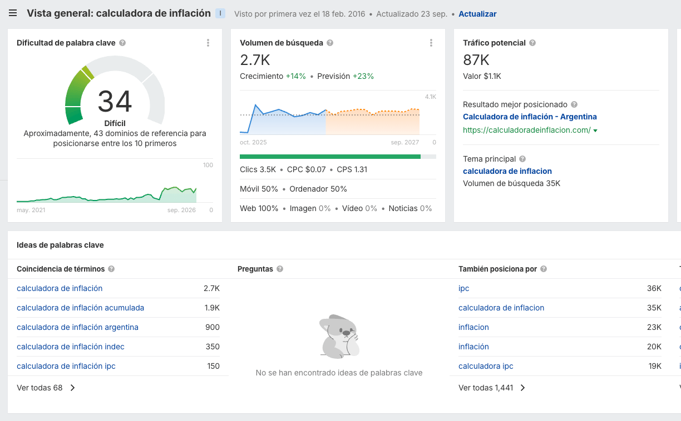Screen dimensions: 681x421
Task: Open calculadora de inflacion under También posiciona por
Action: pyautogui.click(x=501, y=308)
